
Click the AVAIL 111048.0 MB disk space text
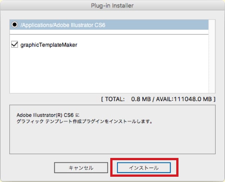click(184, 99)
